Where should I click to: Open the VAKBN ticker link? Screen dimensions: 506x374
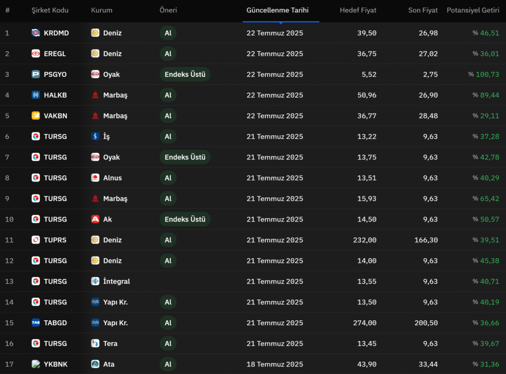[55, 115]
